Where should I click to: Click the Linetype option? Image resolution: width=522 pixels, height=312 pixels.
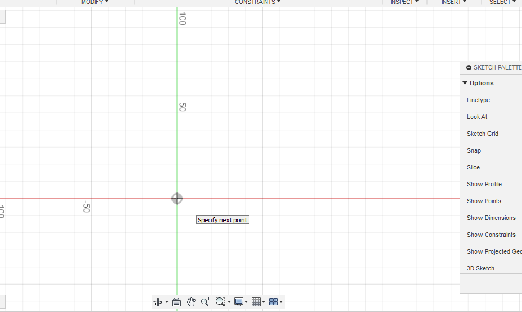(478, 100)
